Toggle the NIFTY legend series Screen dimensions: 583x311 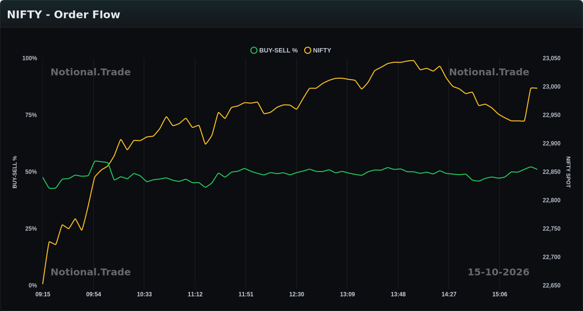click(x=318, y=50)
